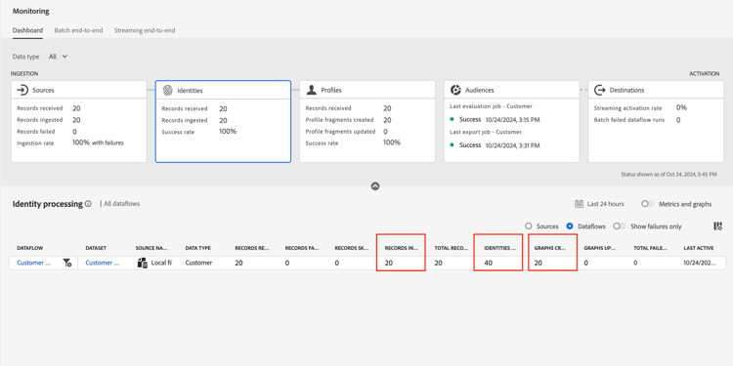Sort by the LAST ACTIVE column header
733x366 pixels.
pos(699,248)
